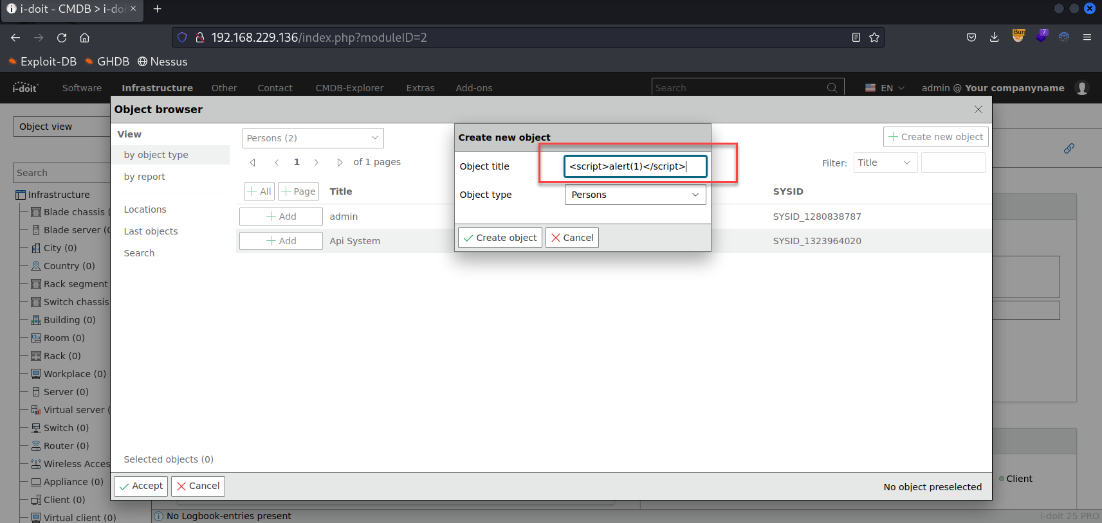Click the Create new object button
1102x523 pixels.
tap(936, 137)
